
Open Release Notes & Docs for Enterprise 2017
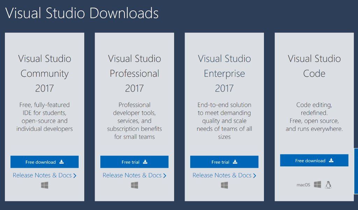224,175
